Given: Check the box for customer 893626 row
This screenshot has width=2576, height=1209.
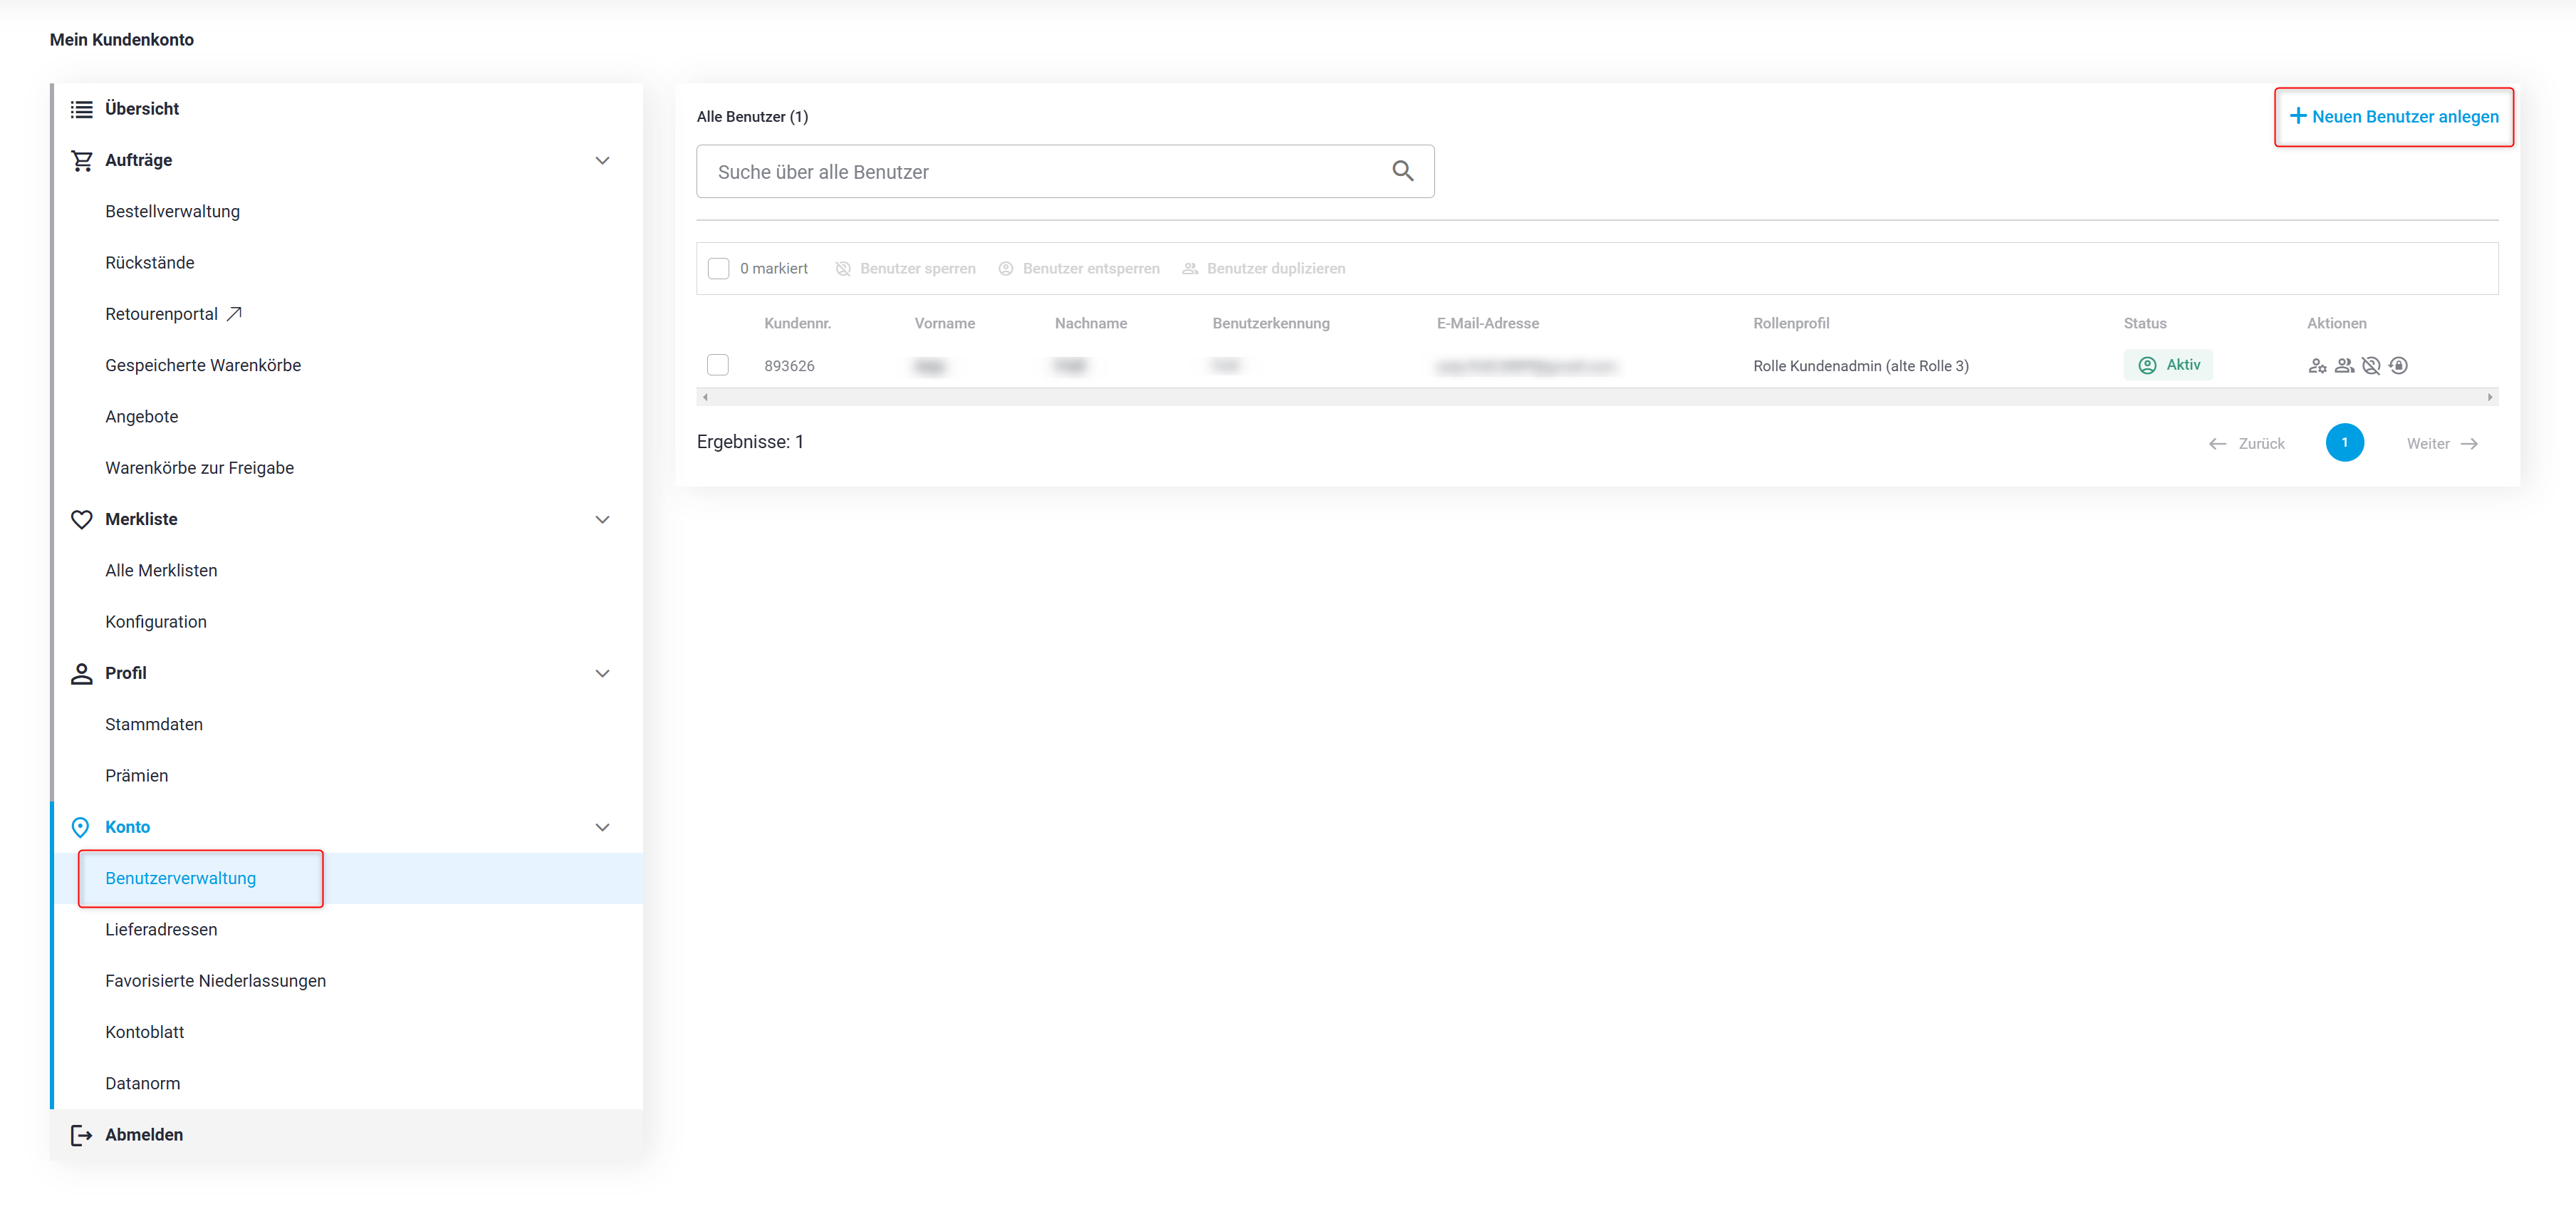Looking at the screenshot, I should coord(718,365).
